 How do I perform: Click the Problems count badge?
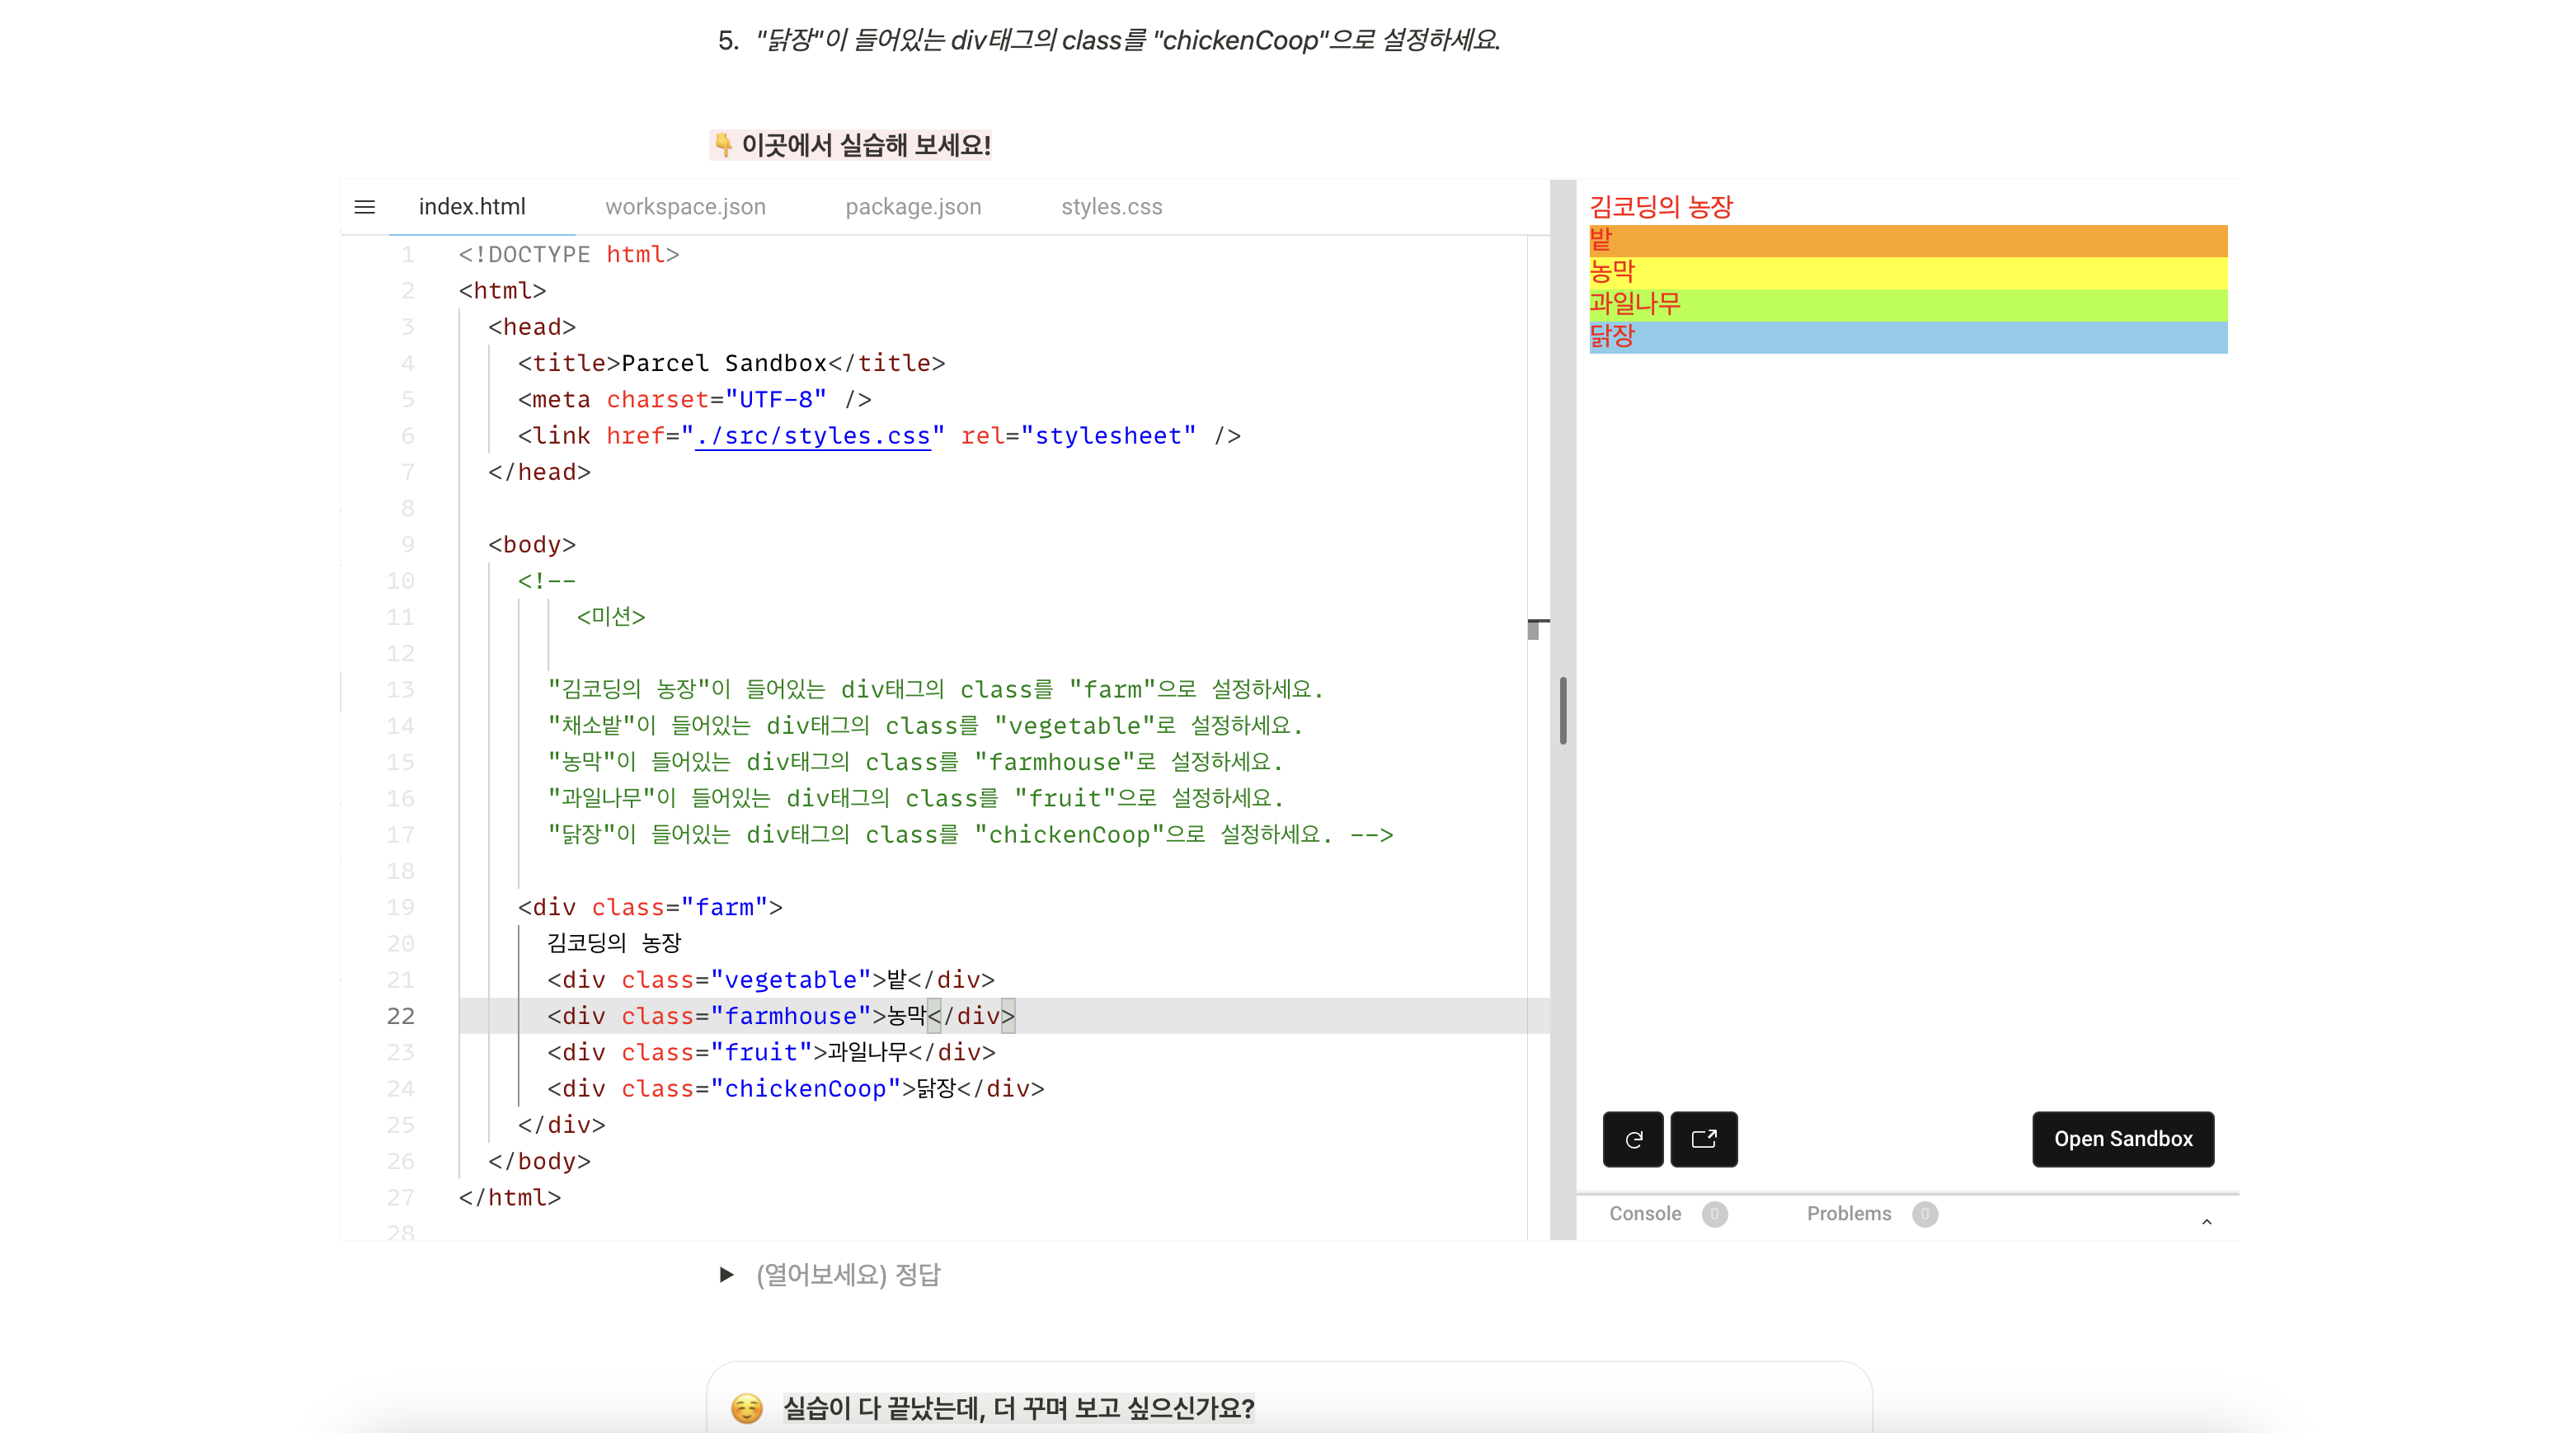coord(1924,1214)
